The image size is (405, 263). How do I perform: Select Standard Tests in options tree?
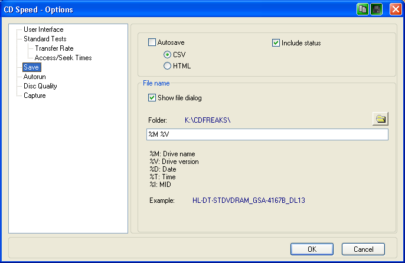point(44,39)
